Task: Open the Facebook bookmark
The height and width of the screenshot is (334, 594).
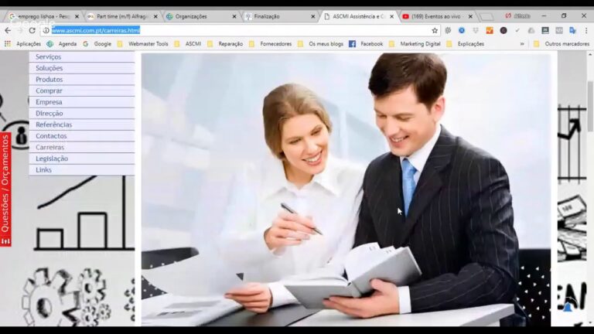Action: 366,44
